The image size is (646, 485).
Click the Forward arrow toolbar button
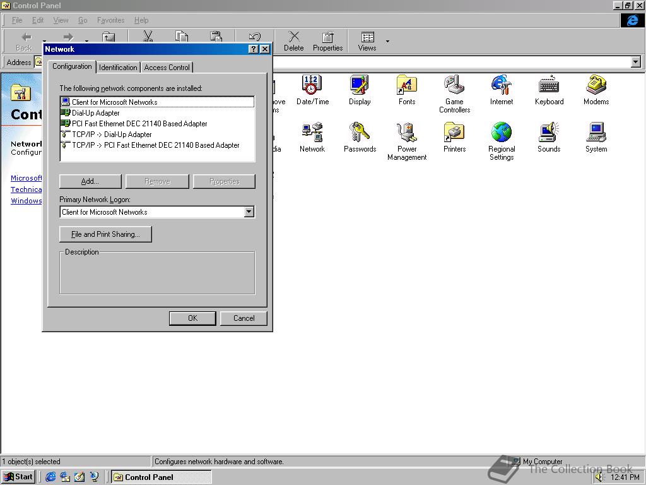(x=68, y=37)
